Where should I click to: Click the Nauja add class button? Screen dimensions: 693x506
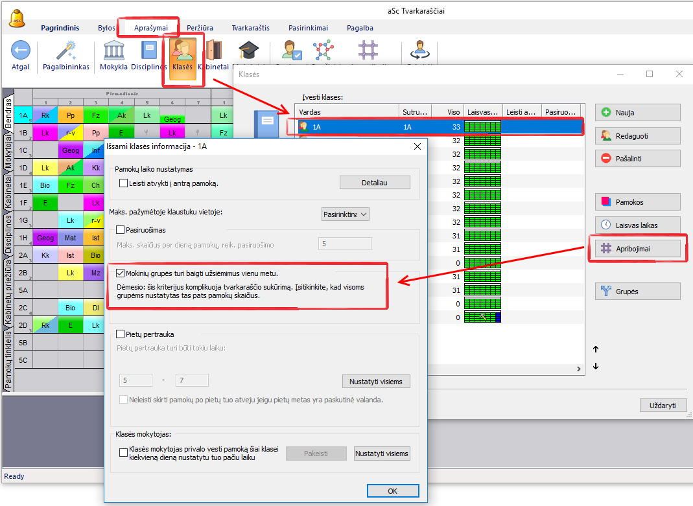[x=637, y=112]
